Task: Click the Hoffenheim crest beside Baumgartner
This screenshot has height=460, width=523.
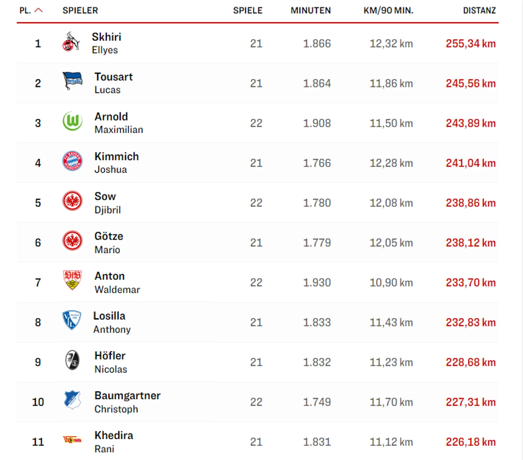Action: coord(72,400)
